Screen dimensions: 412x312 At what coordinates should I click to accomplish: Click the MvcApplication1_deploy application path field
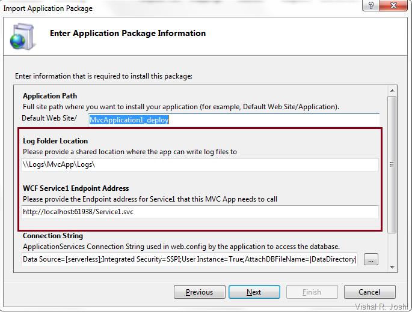click(233, 120)
